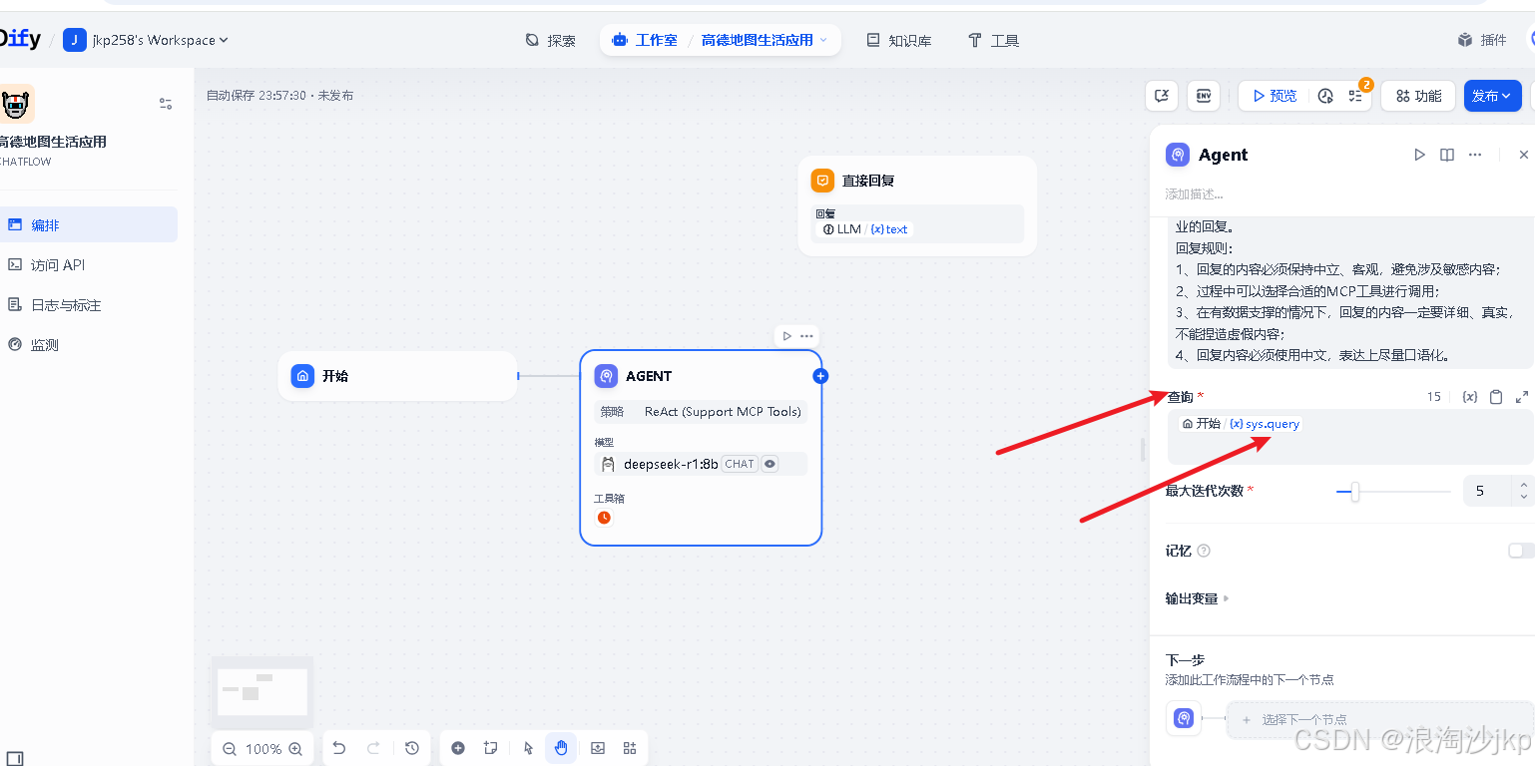The height and width of the screenshot is (766, 1535).
Task: Go to the Explore tab
Action: [x=551, y=40]
